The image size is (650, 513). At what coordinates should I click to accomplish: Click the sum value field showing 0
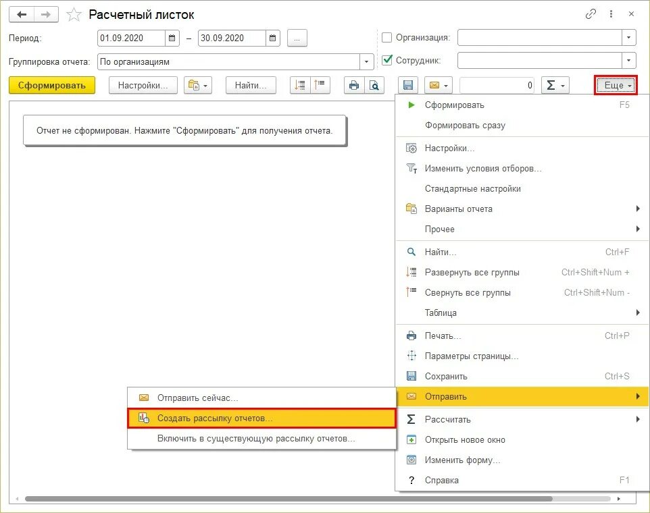(497, 85)
